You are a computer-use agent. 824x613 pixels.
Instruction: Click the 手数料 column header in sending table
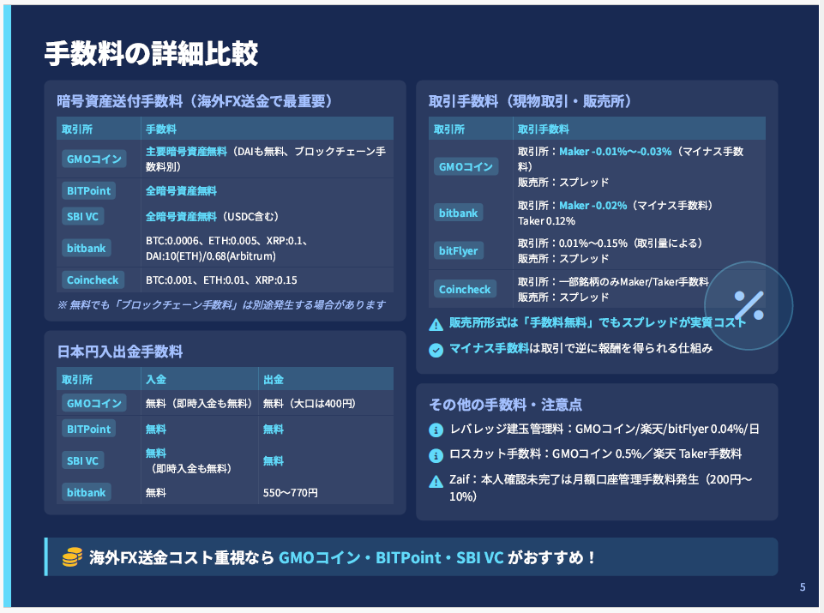161,129
